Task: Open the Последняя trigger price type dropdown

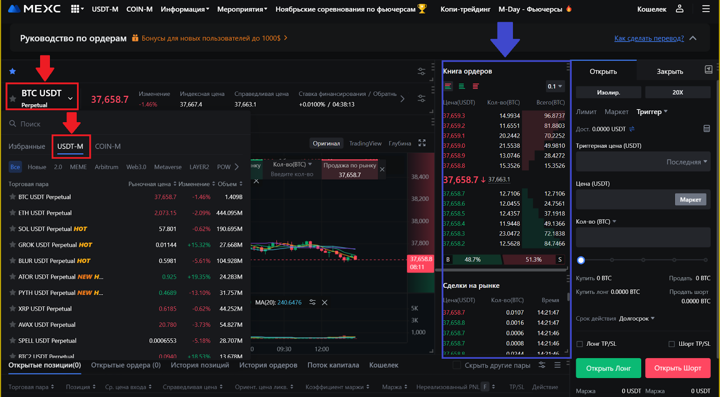Action: pyautogui.click(x=686, y=162)
